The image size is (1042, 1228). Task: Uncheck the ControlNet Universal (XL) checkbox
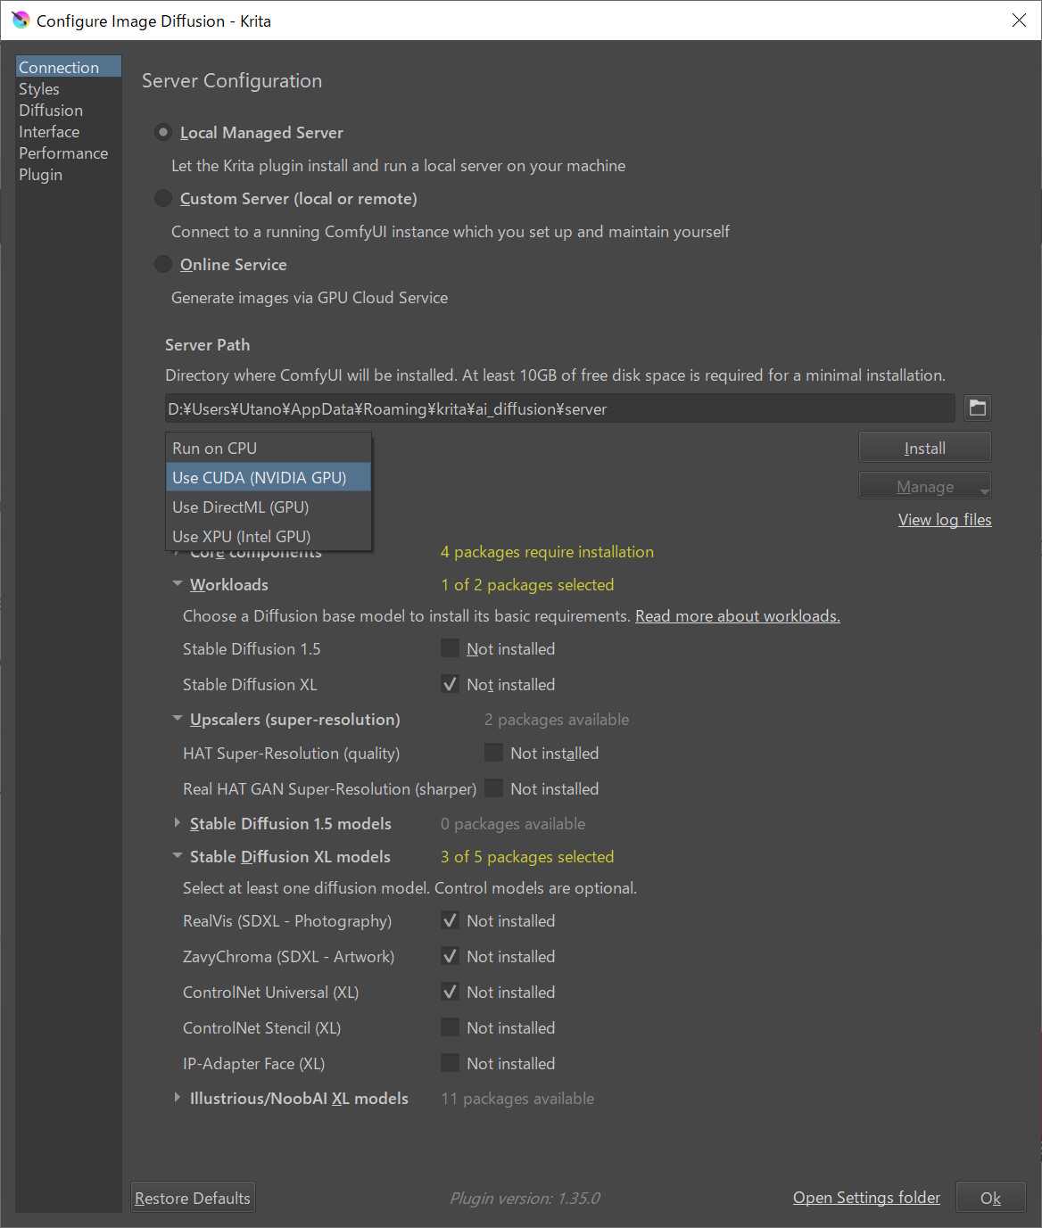coord(451,993)
